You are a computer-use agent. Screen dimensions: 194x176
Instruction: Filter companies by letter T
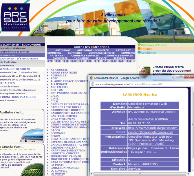[x=121, y=61]
